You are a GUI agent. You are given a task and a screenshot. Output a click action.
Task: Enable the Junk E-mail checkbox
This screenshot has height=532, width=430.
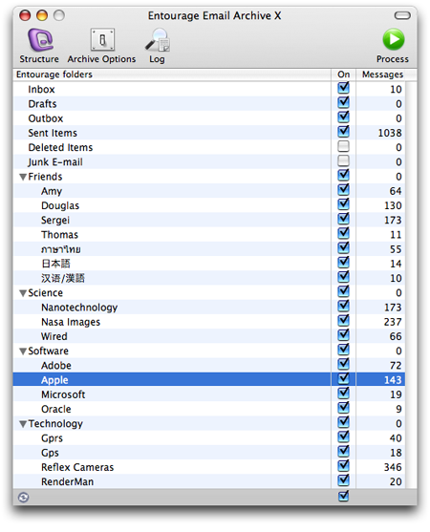(343, 160)
